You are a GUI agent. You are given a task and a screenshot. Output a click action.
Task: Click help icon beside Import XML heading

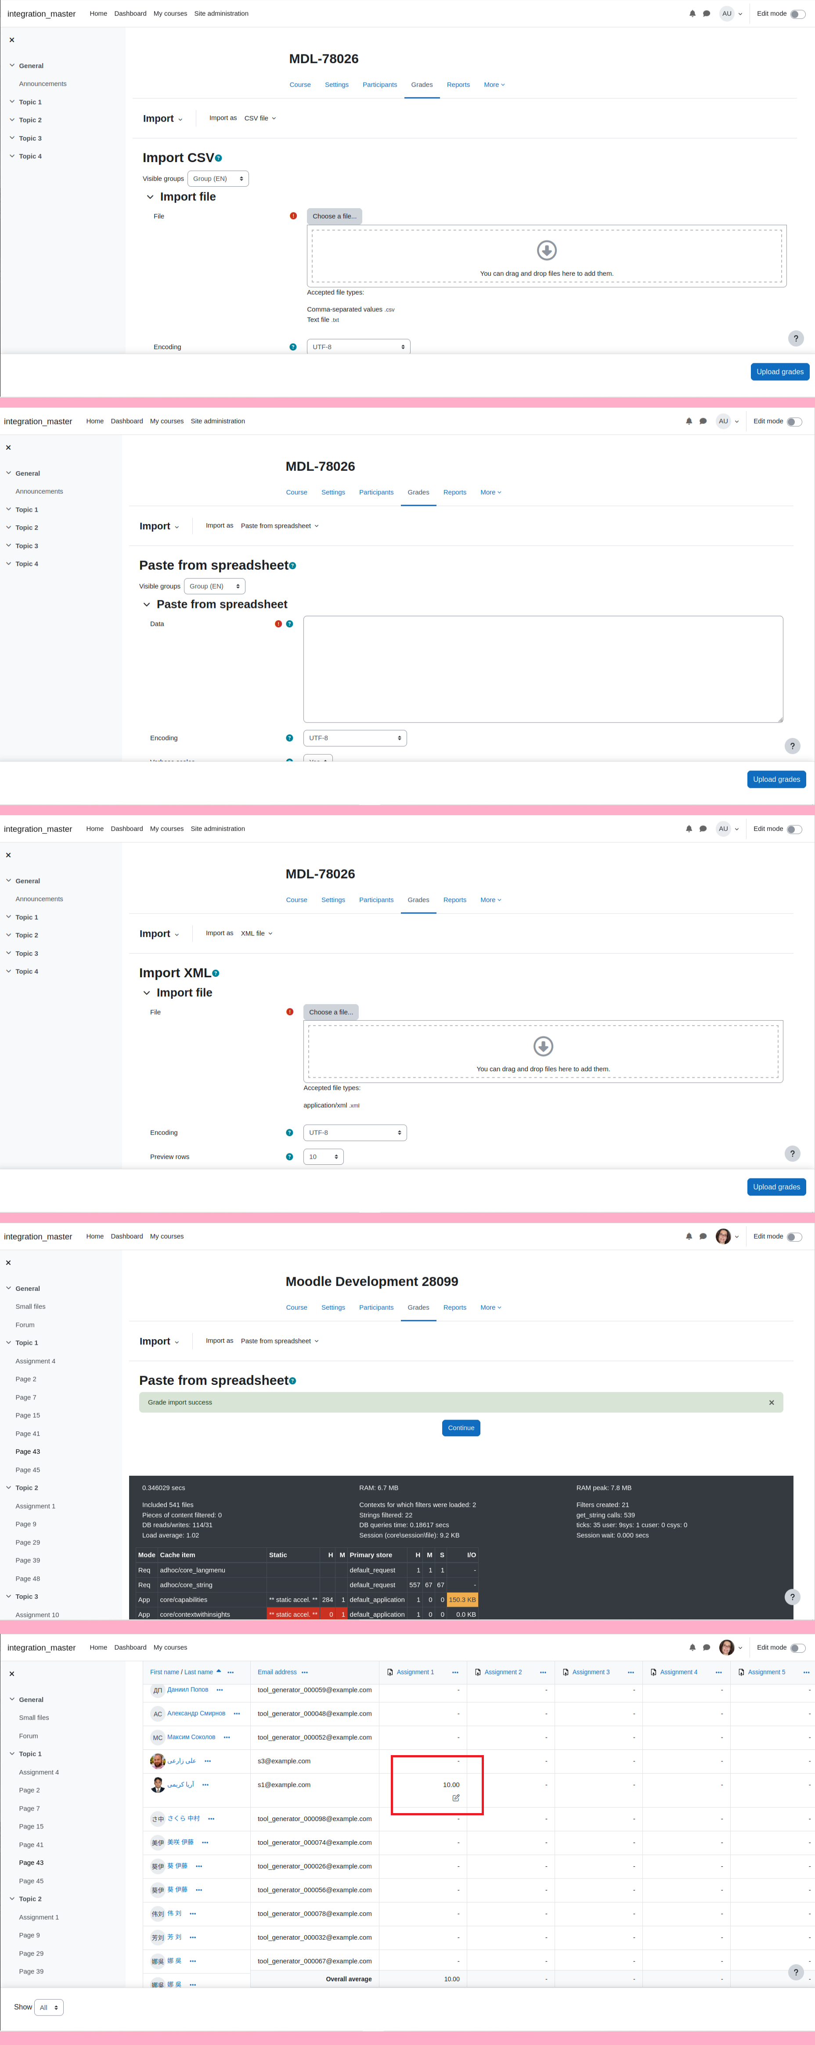pyautogui.click(x=216, y=973)
